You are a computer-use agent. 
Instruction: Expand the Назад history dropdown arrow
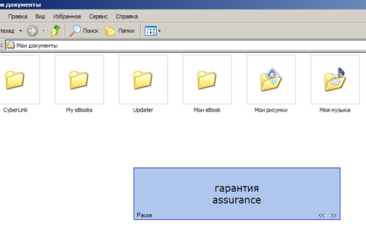click(x=21, y=30)
